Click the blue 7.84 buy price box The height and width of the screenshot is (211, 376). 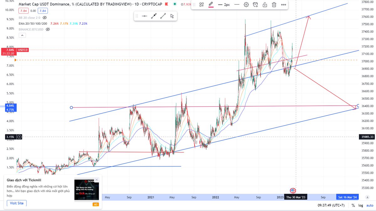(x=43, y=11)
